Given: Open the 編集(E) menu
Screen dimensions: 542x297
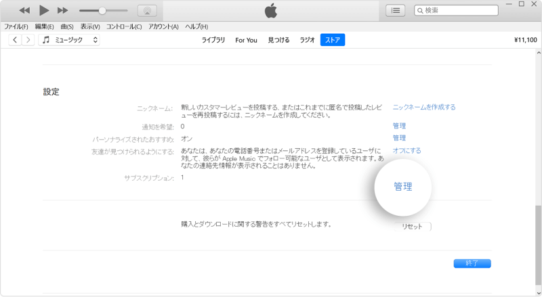Looking at the screenshot, I should click(44, 26).
